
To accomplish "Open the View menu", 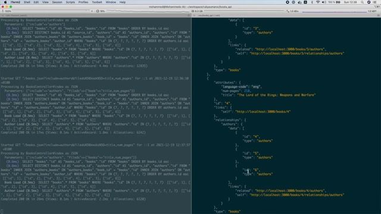I will click(45, 2).
